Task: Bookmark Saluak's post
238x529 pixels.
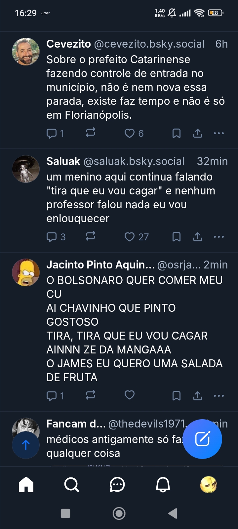Action: (x=177, y=237)
